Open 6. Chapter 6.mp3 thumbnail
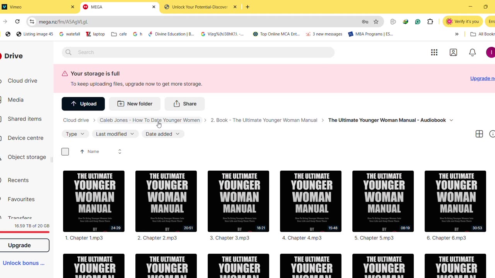The image size is (495, 278). pyautogui.click(x=455, y=201)
